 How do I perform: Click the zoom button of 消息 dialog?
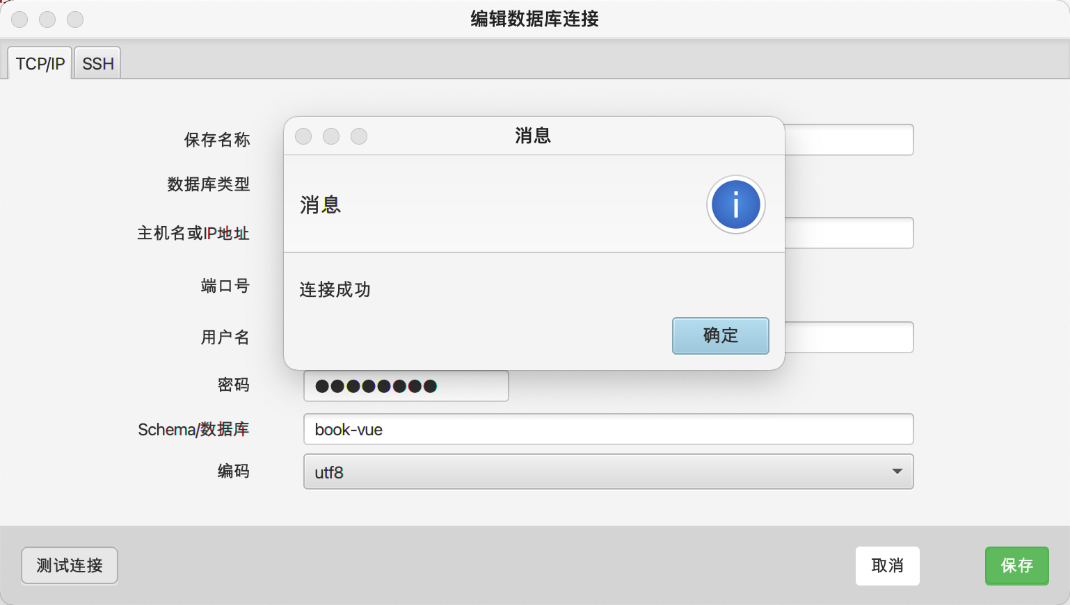(359, 136)
